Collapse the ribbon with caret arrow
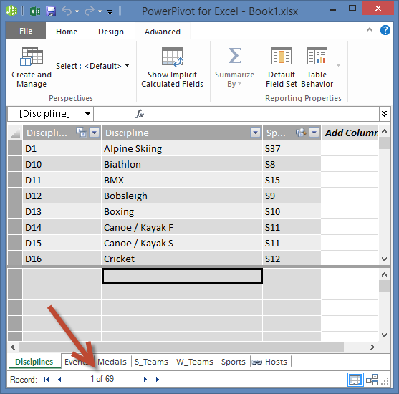 coord(370,30)
